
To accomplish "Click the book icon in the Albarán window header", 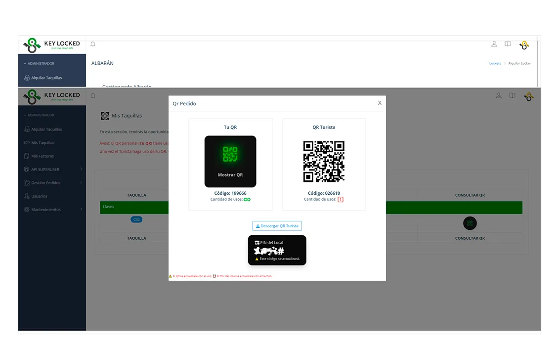I will [x=508, y=44].
